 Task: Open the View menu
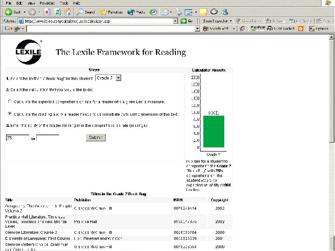click(31, 3)
